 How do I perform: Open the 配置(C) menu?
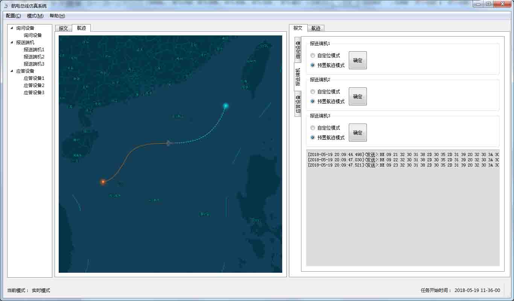14,16
